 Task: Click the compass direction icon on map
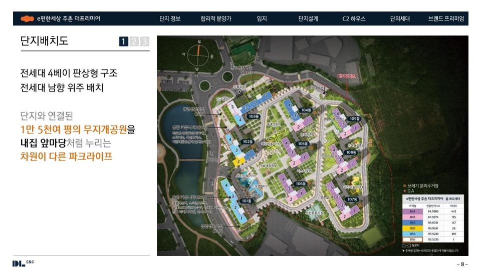coord(198,55)
